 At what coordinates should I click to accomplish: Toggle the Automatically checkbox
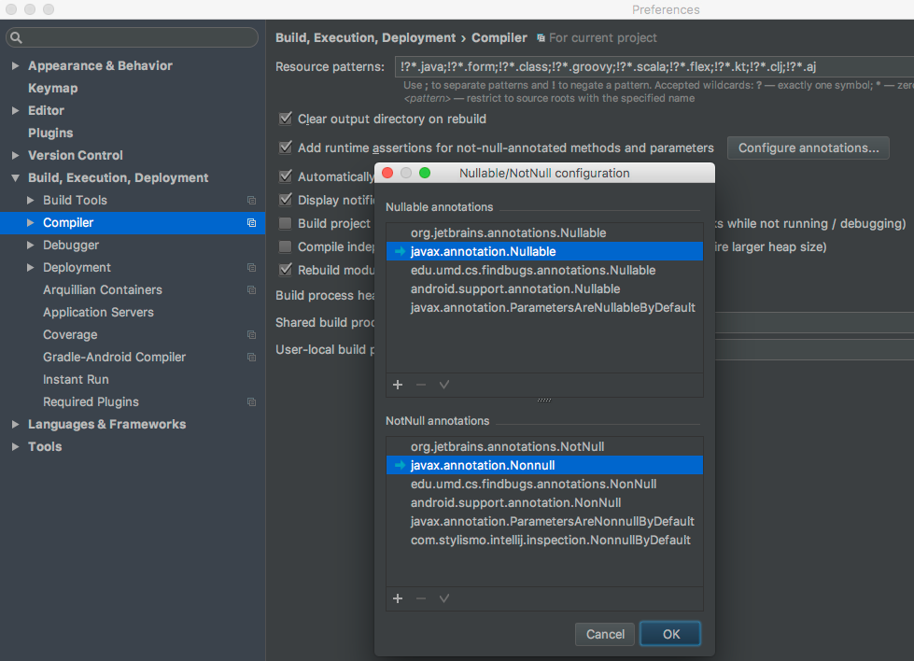[286, 176]
